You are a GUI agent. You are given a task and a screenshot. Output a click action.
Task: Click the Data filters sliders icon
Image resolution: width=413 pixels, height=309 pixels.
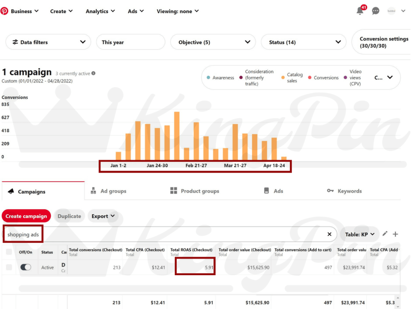[15, 42]
